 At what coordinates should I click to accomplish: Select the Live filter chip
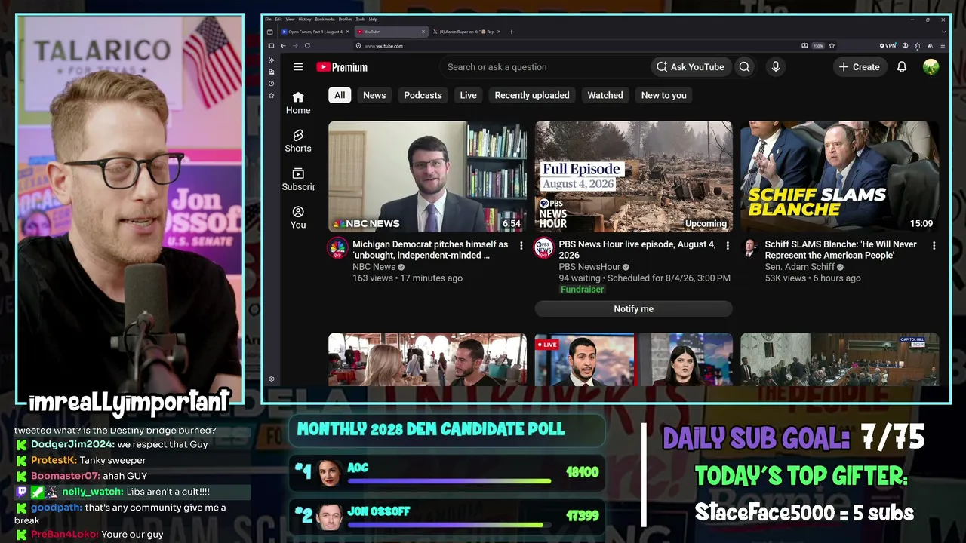click(469, 95)
